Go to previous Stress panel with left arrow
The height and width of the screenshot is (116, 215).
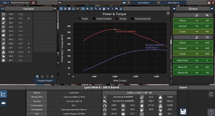pyautogui.click(x=174, y=9)
